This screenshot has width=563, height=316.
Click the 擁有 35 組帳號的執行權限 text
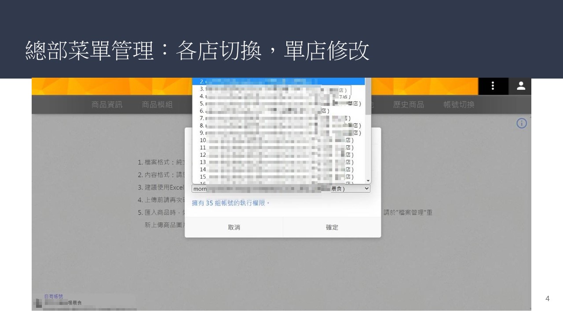coord(230,203)
